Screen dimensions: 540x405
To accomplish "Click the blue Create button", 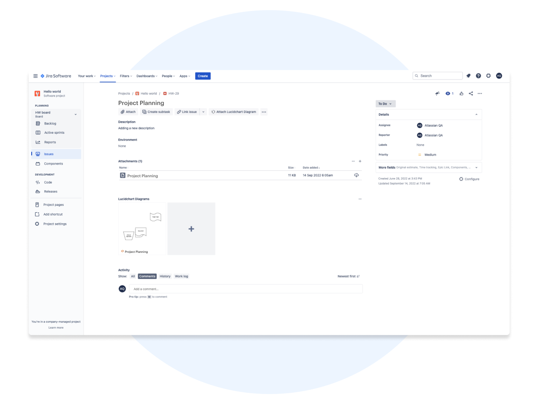I will (x=202, y=76).
